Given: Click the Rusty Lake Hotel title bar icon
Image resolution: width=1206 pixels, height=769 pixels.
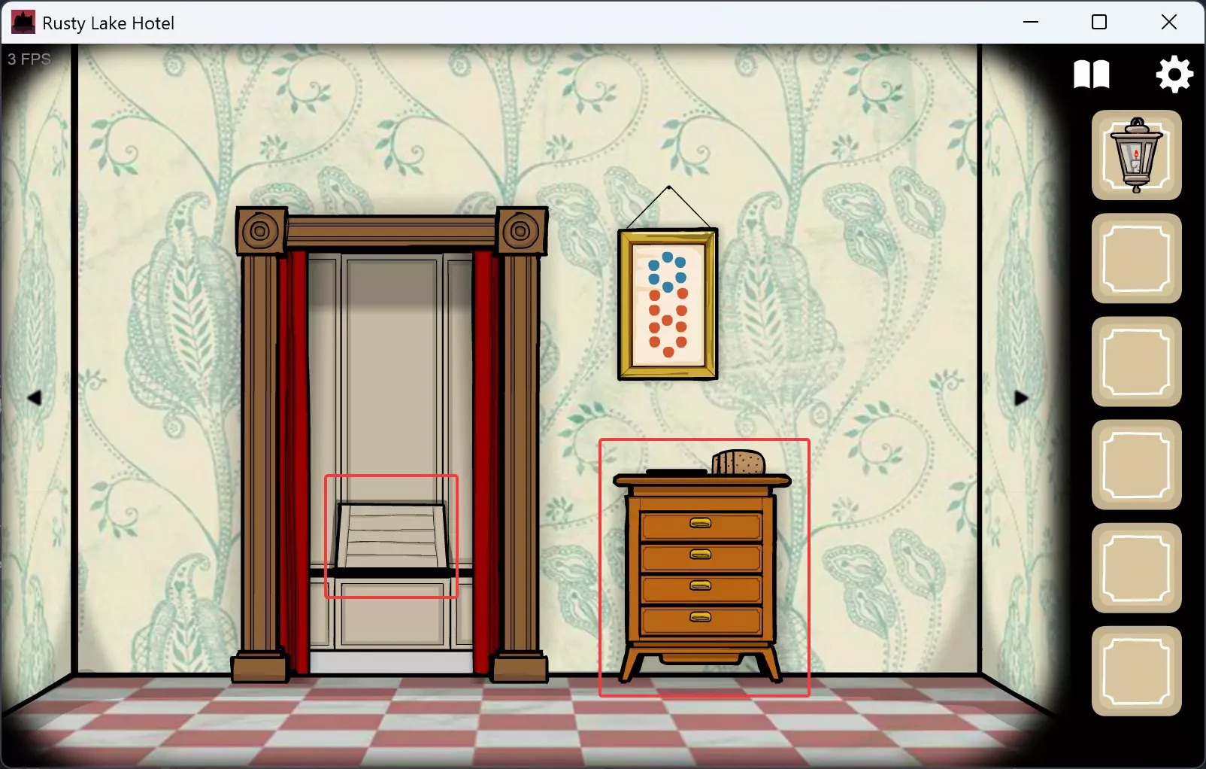Looking at the screenshot, I should coord(23,23).
